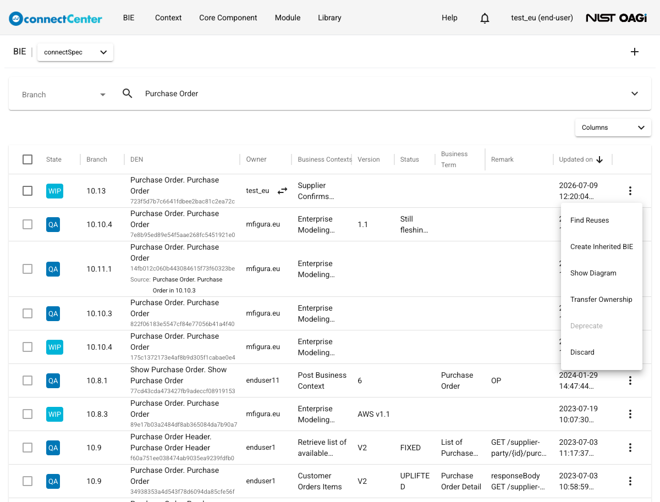
Task: Open more menu for Customer Orders Items row
Action: point(630,481)
